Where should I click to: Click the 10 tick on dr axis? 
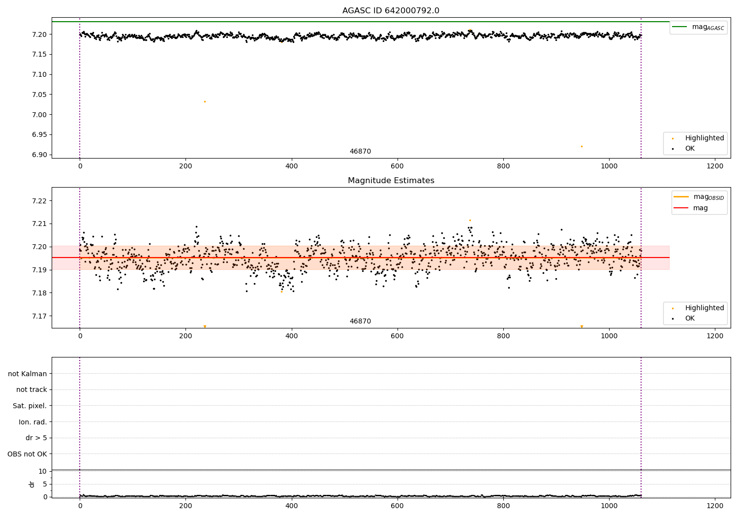43,471
